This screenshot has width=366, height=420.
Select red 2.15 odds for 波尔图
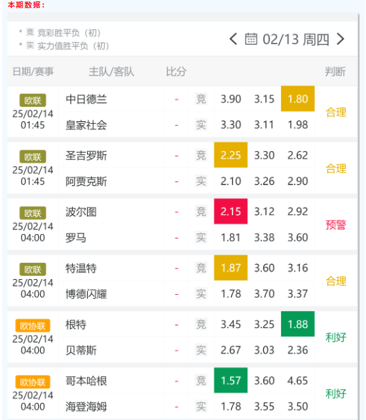[x=231, y=211]
